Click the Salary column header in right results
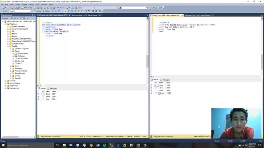264x148 pixels. [168, 83]
